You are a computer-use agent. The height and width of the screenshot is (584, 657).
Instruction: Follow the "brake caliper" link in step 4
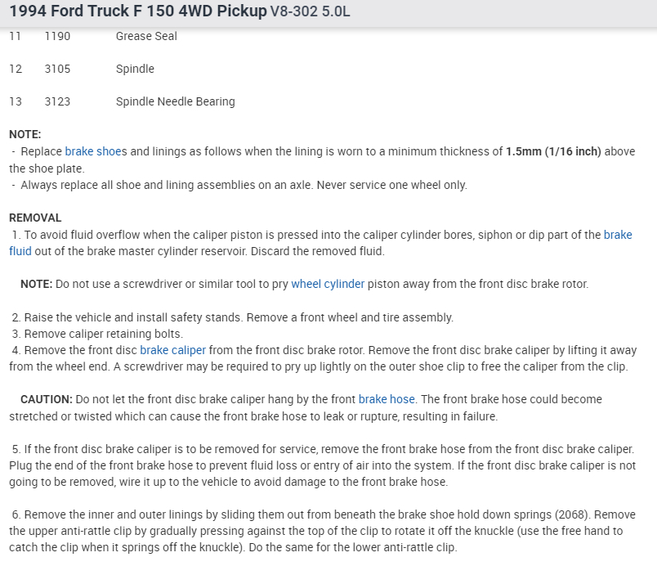[172, 350]
